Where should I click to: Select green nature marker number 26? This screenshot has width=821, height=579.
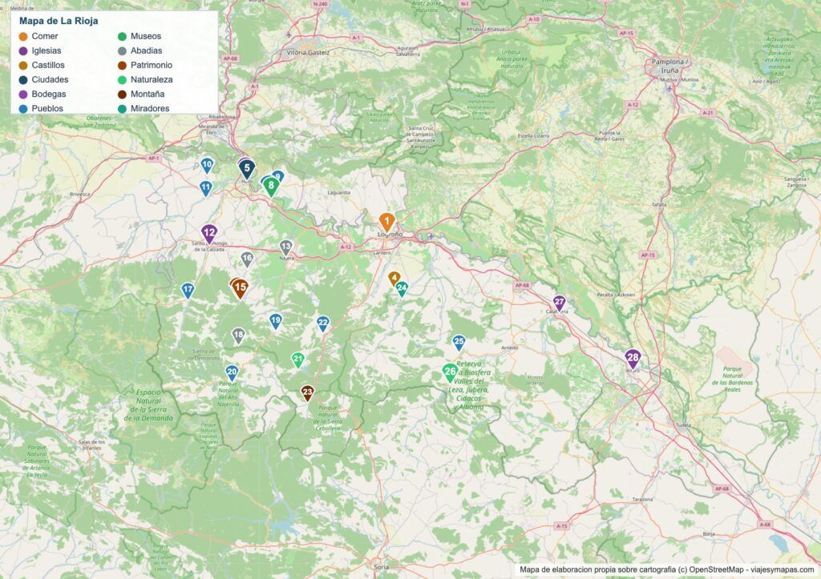tap(451, 372)
